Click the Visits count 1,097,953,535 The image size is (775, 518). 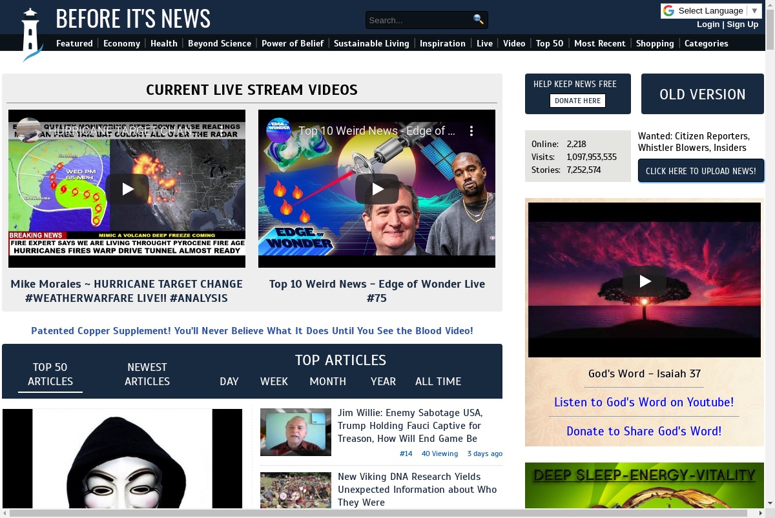592,157
